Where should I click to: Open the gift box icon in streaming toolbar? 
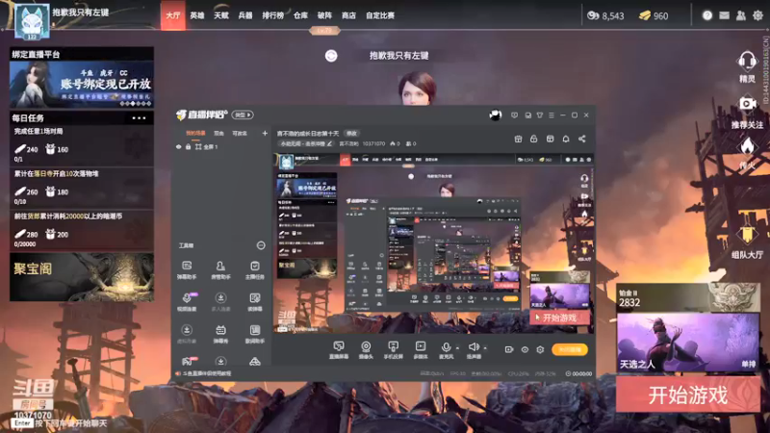click(518, 139)
